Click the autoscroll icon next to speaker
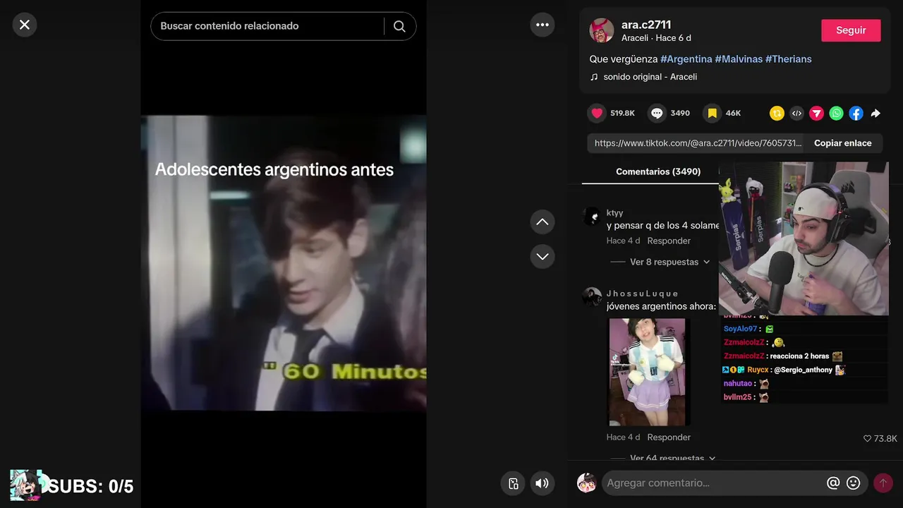The width and height of the screenshot is (903, 508). click(514, 483)
